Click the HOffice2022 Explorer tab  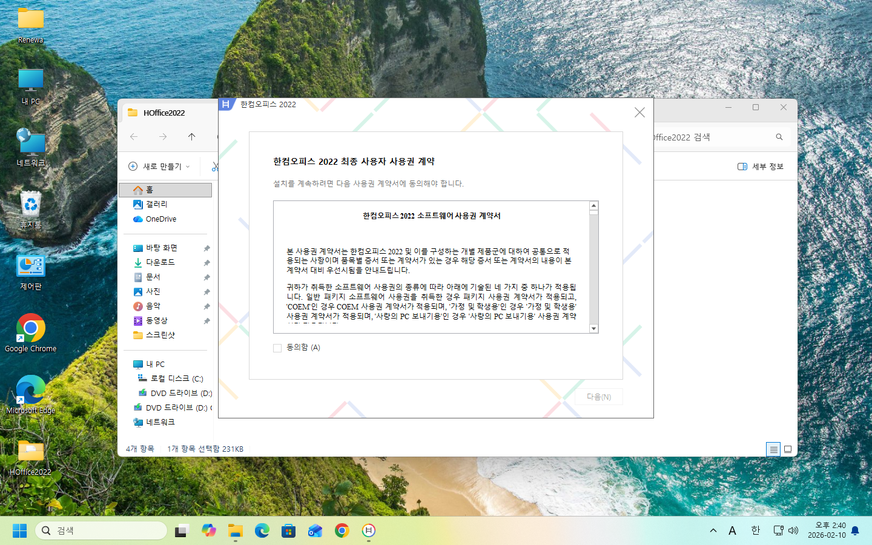point(163,113)
